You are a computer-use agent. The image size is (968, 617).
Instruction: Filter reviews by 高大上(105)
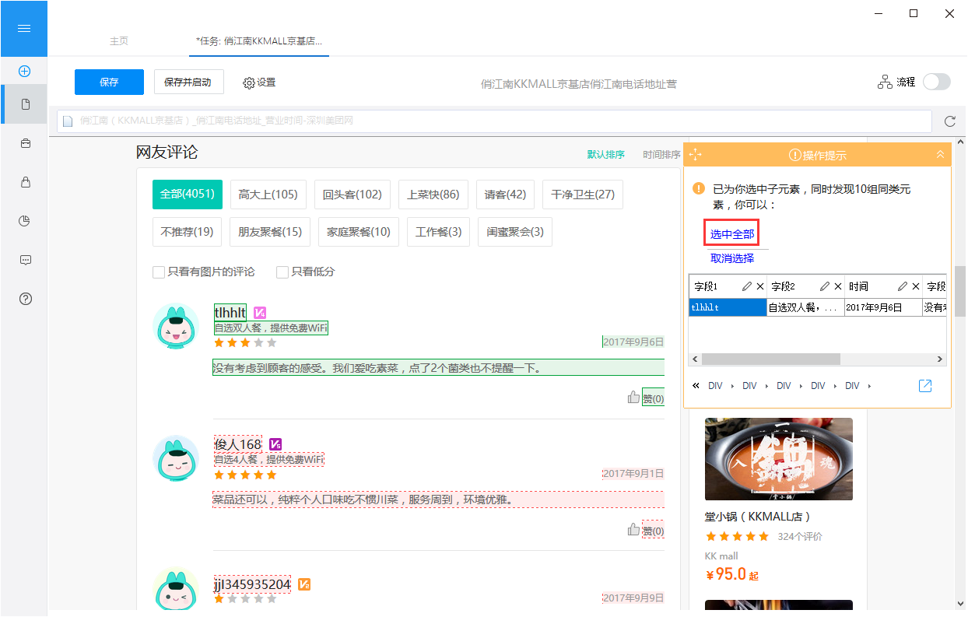point(268,195)
